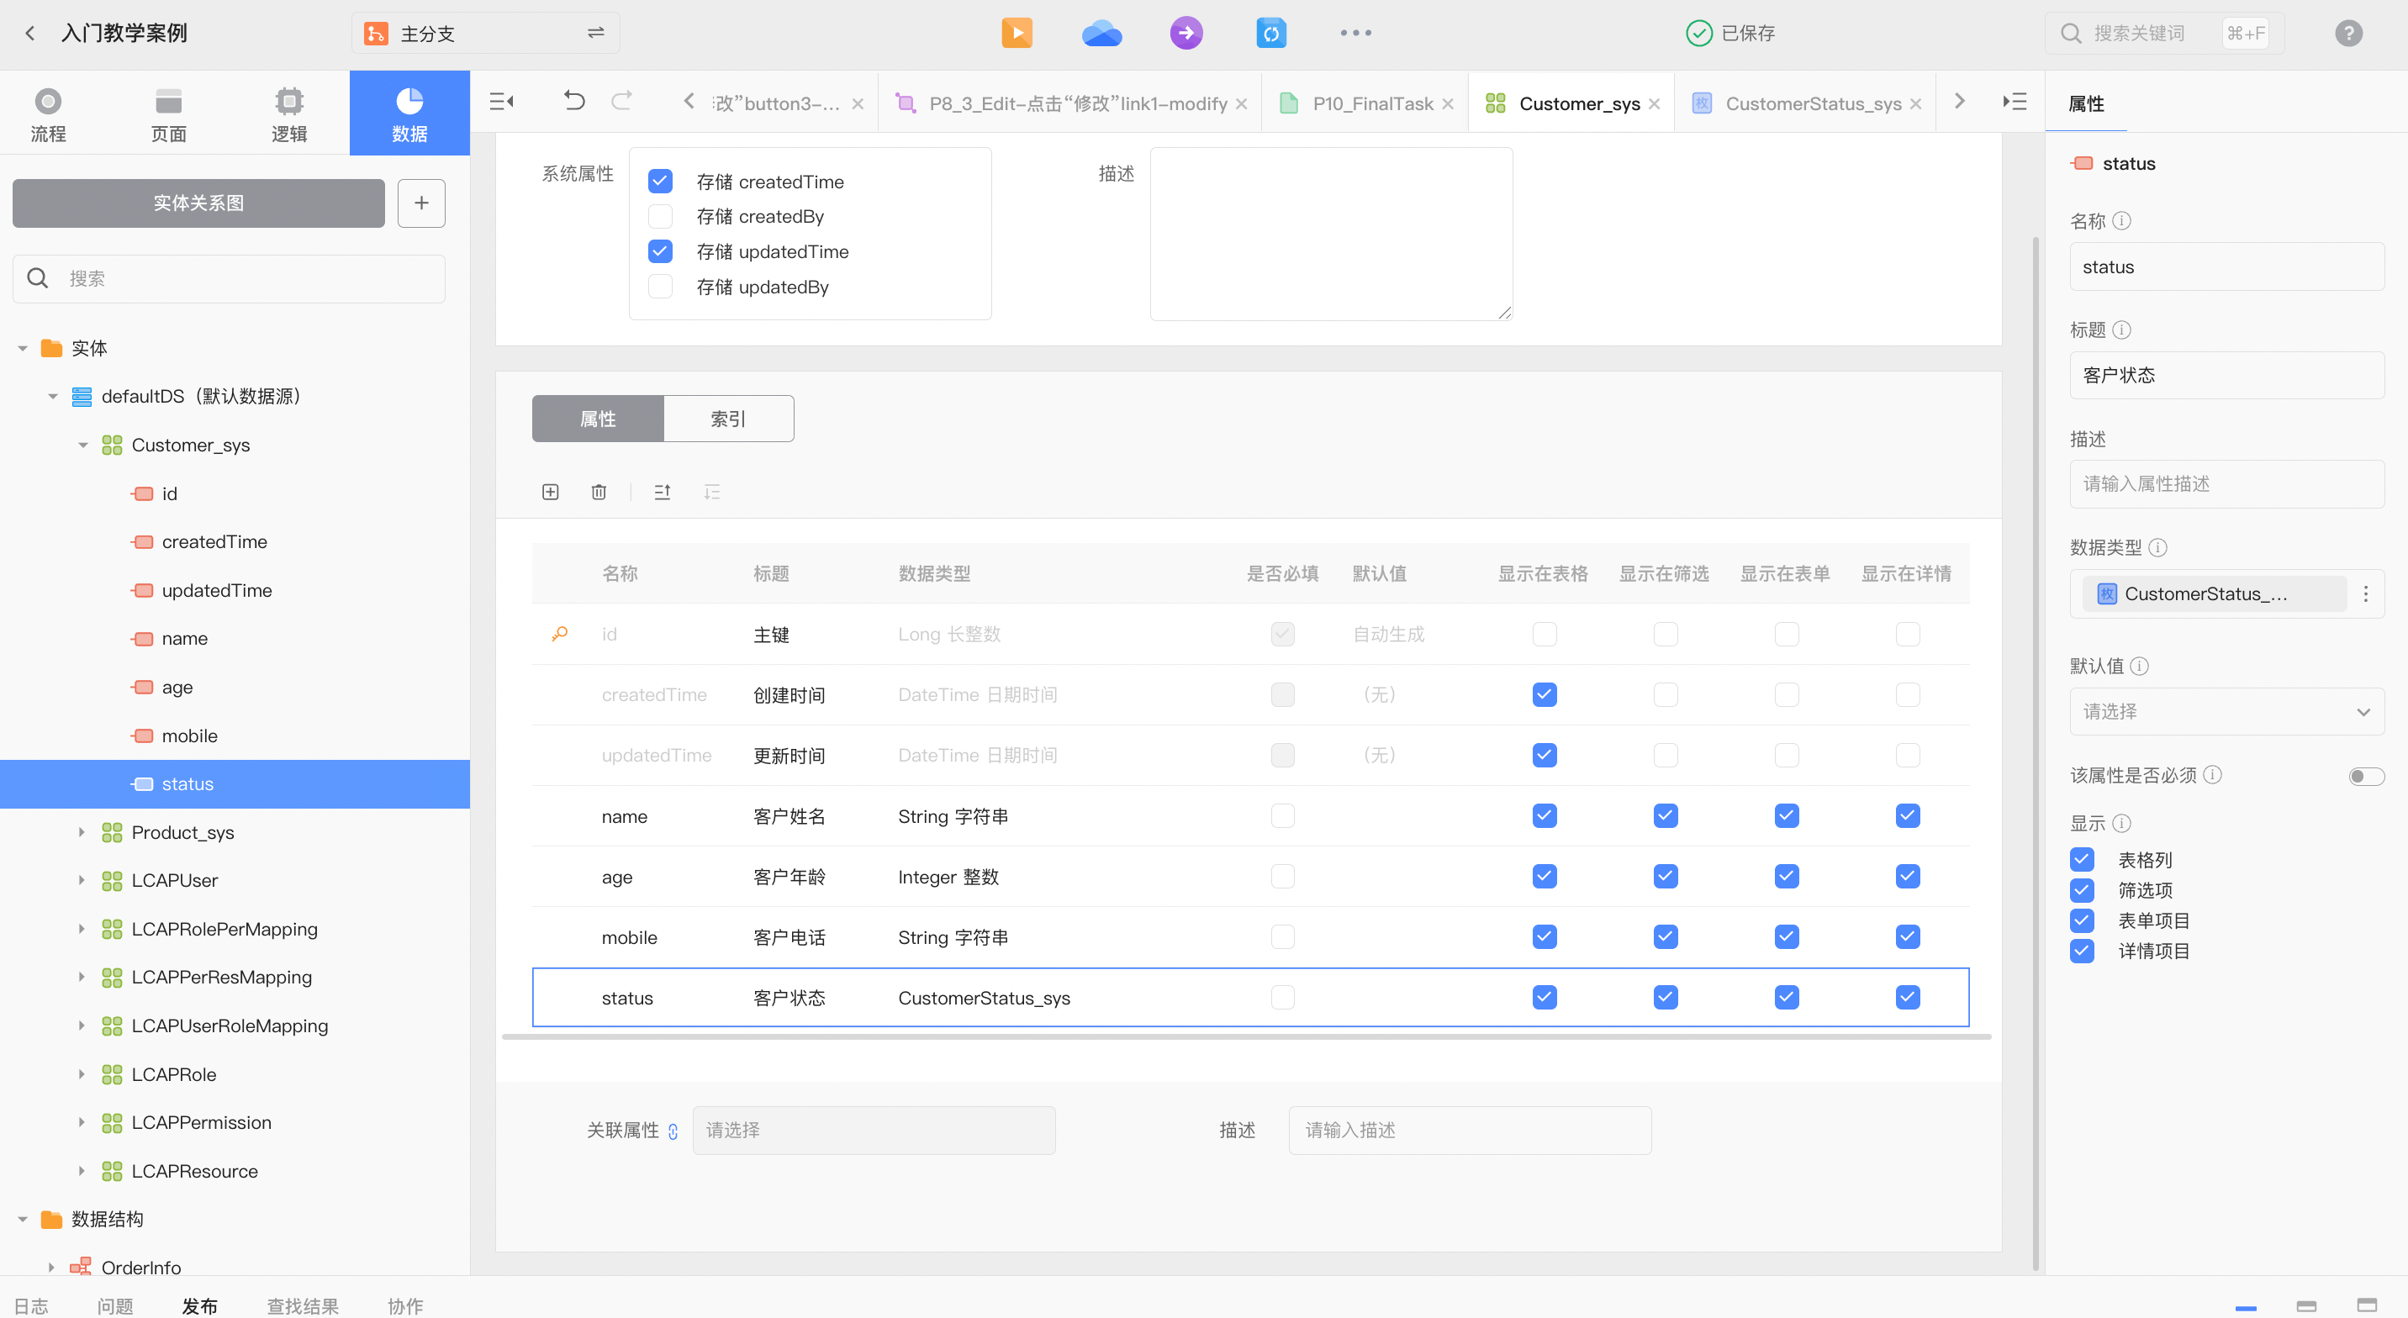Click the redo arrow icon
This screenshot has height=1318, width=2408.
coord(621,101)
